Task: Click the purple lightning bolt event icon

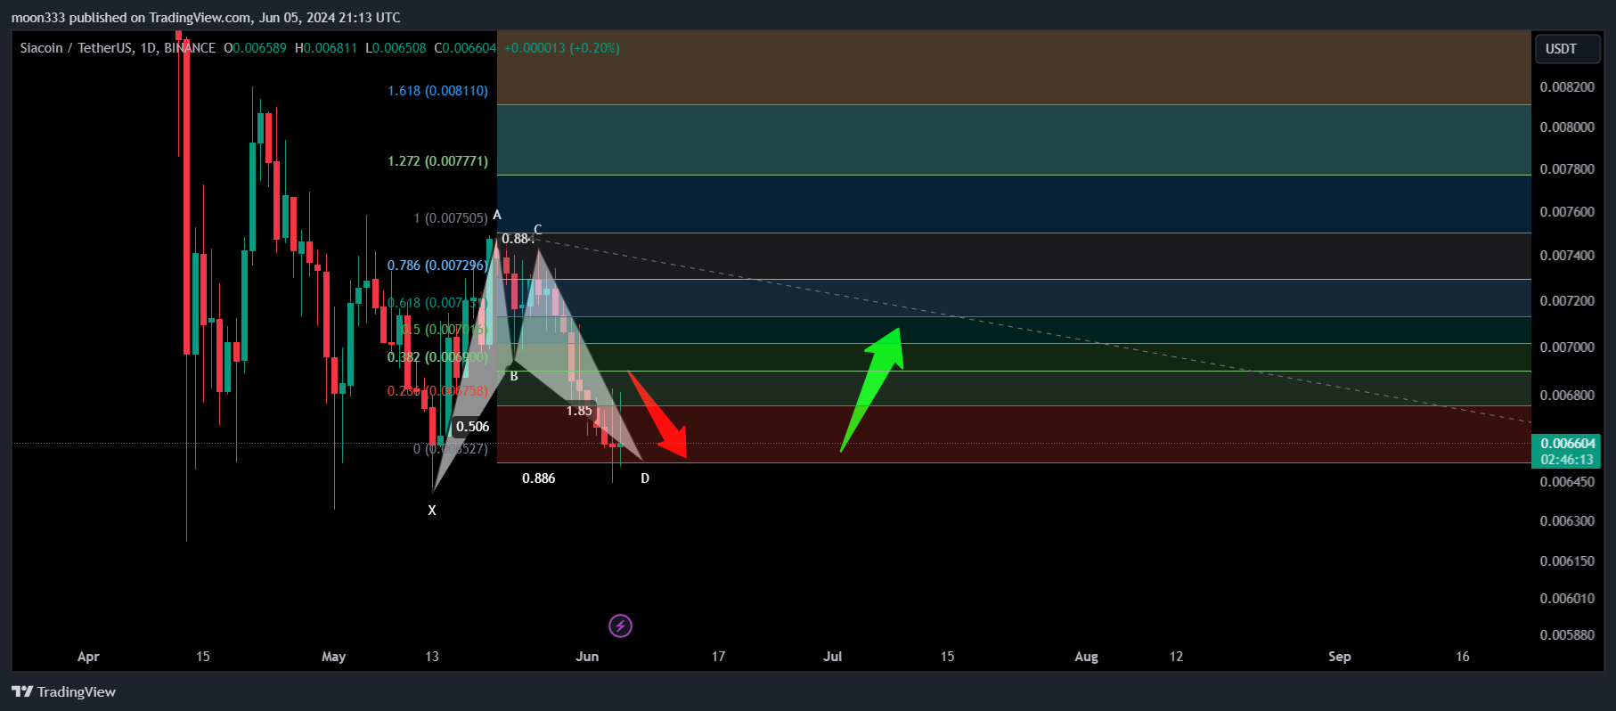Action: pos(620,626)
